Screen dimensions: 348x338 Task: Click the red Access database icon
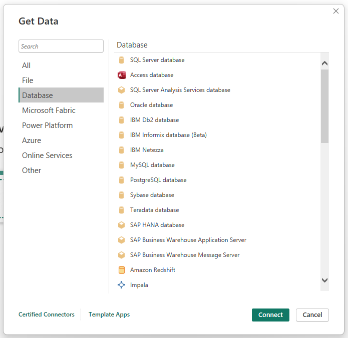(121, 75)
